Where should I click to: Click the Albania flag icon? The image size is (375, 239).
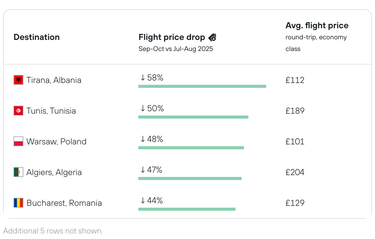(x=18, y=80)
